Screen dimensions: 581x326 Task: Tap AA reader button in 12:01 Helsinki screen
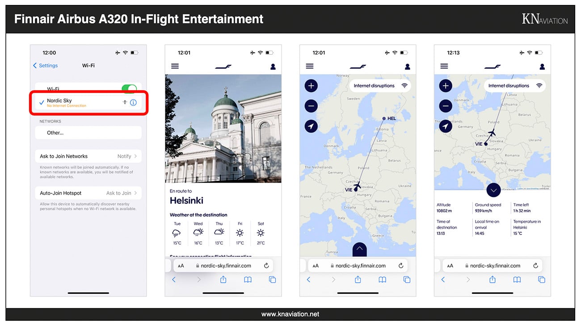[181, 266]
